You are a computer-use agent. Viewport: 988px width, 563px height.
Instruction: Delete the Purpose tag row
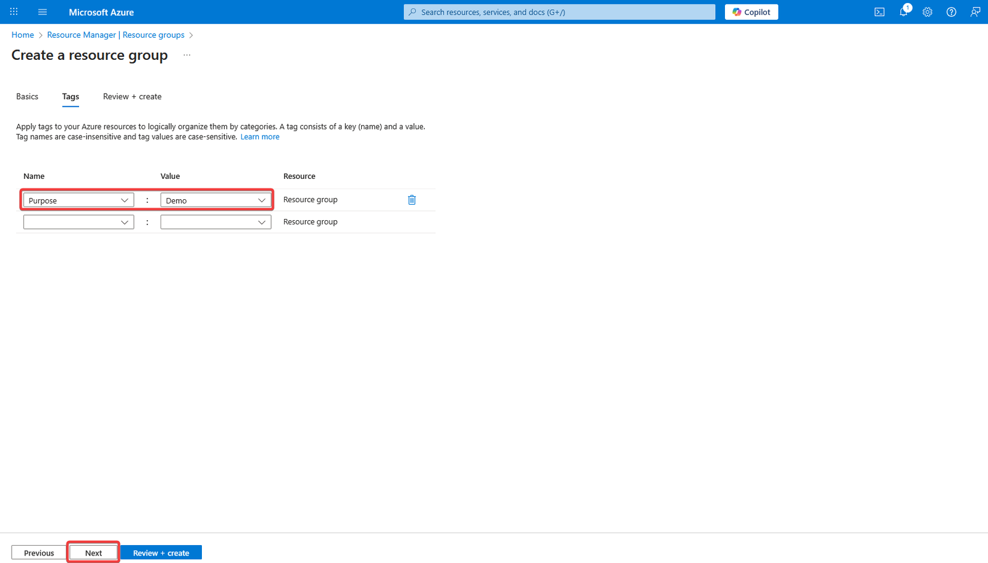(412, 200)
